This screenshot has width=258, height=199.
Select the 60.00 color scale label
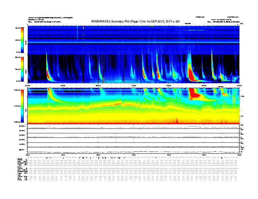tap(18, 57)
